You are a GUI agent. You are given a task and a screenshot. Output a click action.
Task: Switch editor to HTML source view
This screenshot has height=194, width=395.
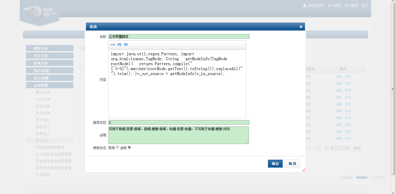(x=113, y=45)
